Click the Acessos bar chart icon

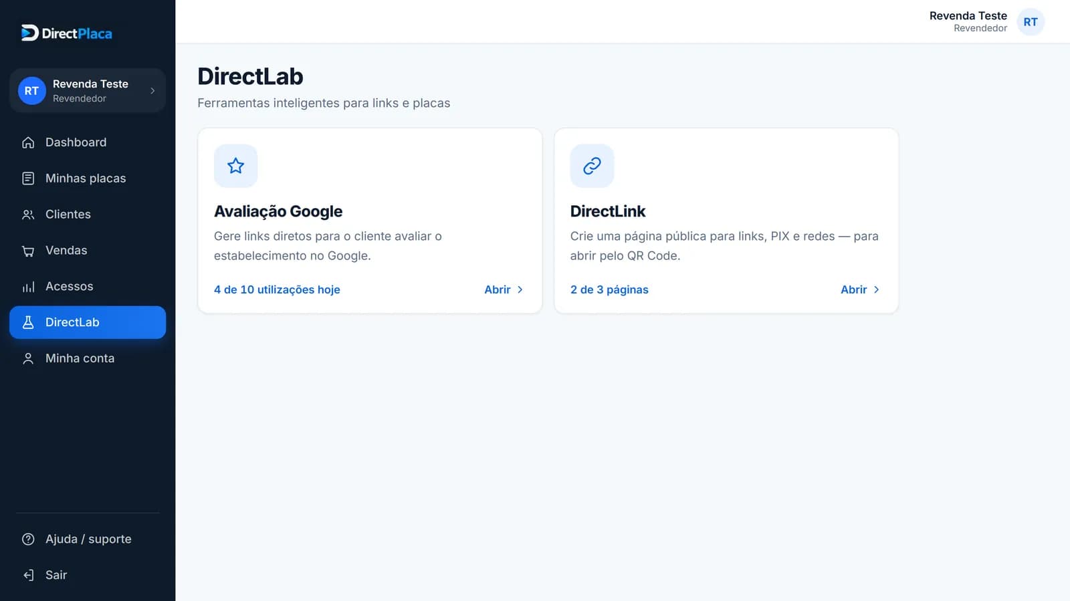[x=28, y=287]
